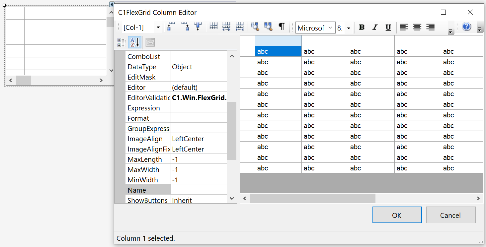The width and height of the screenshot is (486, 247).
Task: Switch property grid to Alphabetical sort
Action: click(135, 42)
